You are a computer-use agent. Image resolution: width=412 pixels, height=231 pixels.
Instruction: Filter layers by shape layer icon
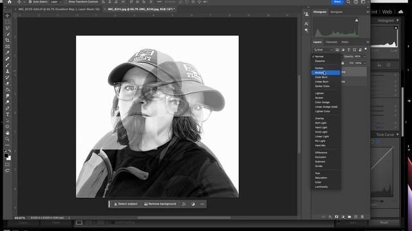[355, 50]
